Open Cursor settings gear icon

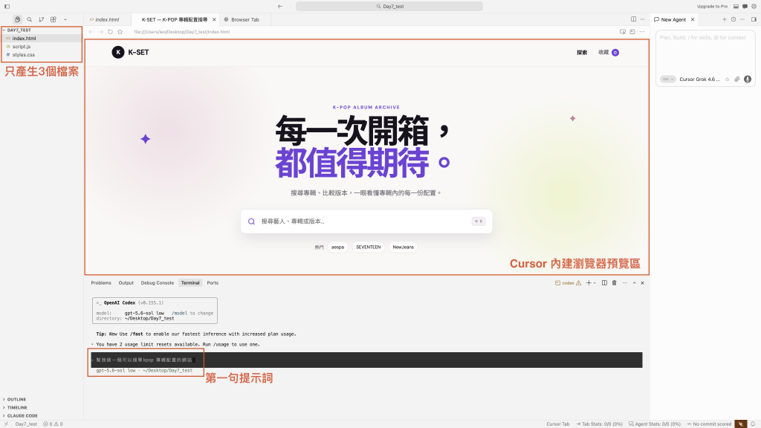[754, 6]
